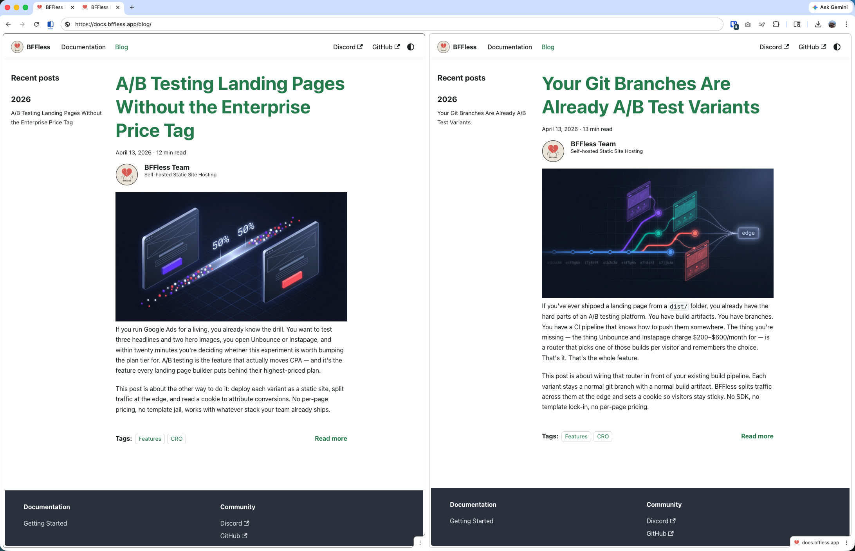Image resolution: width=855 pixels, height=551 pixels.
Task: Click Read more on Git Branches post
Action: (757, 436)
